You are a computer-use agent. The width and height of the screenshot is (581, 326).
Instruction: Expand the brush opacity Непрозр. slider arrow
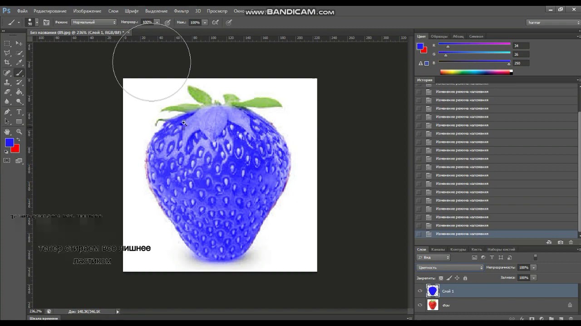157,22
